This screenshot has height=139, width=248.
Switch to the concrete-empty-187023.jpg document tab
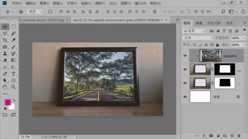click(x=42, y=20)
